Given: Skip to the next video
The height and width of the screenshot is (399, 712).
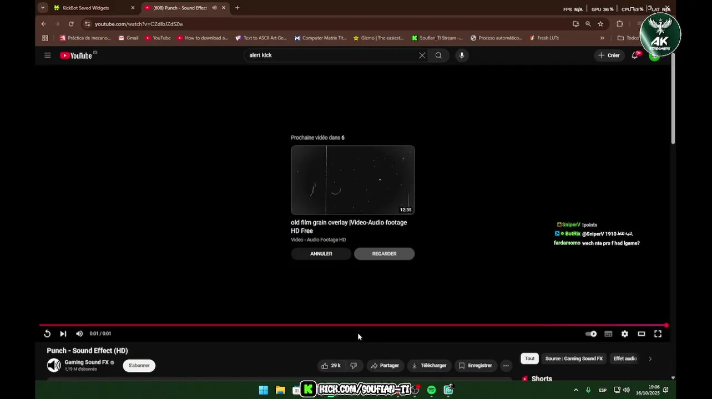Looking at the screenshot, I should coord(63,334).
